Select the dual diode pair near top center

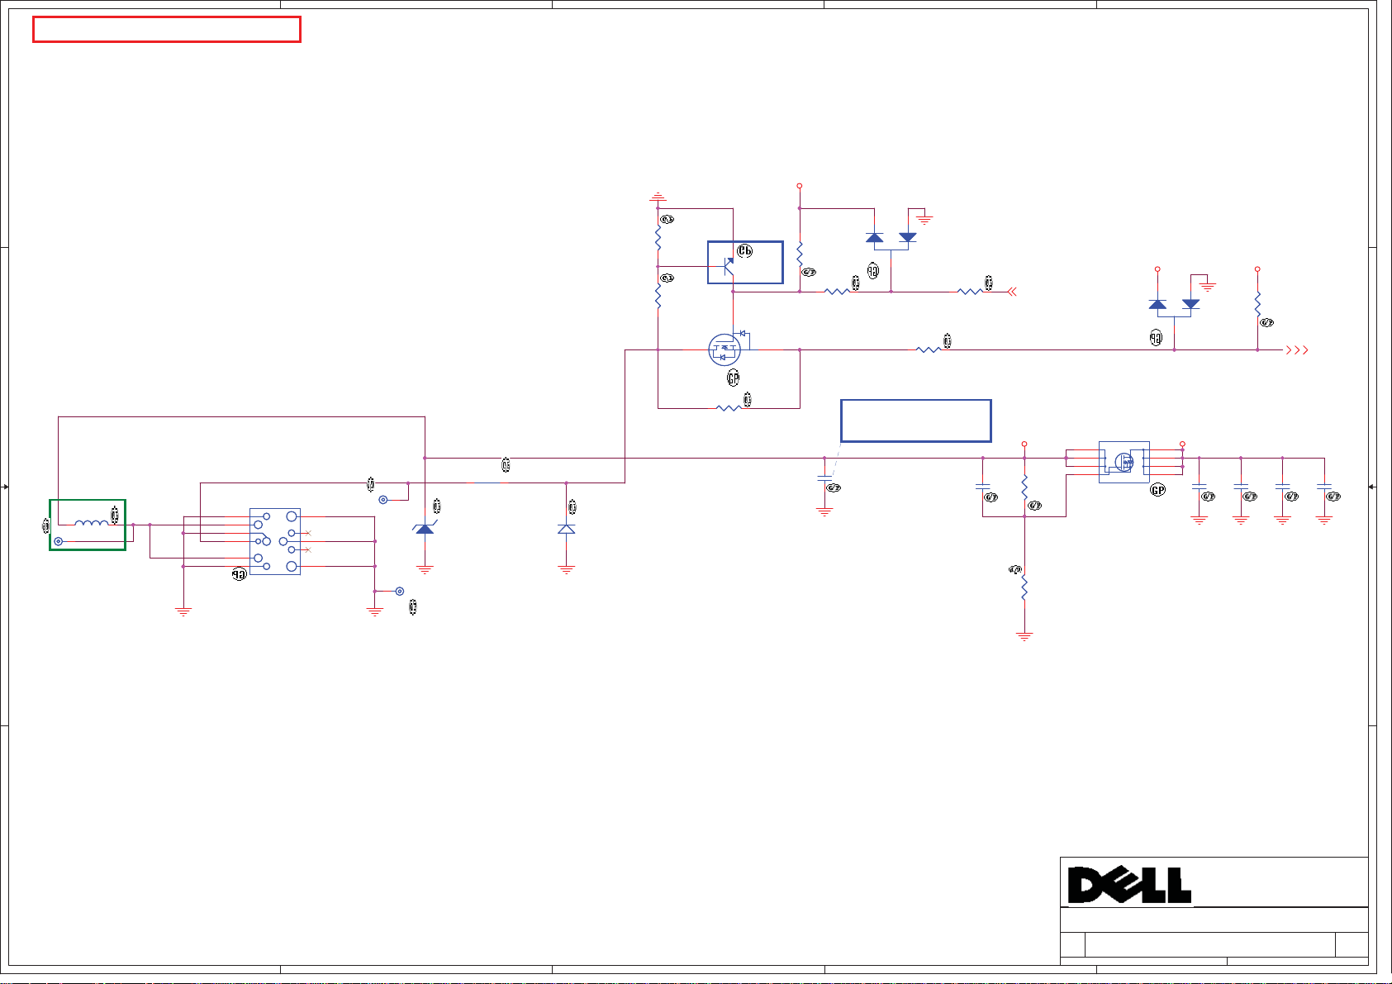[891, 239]
